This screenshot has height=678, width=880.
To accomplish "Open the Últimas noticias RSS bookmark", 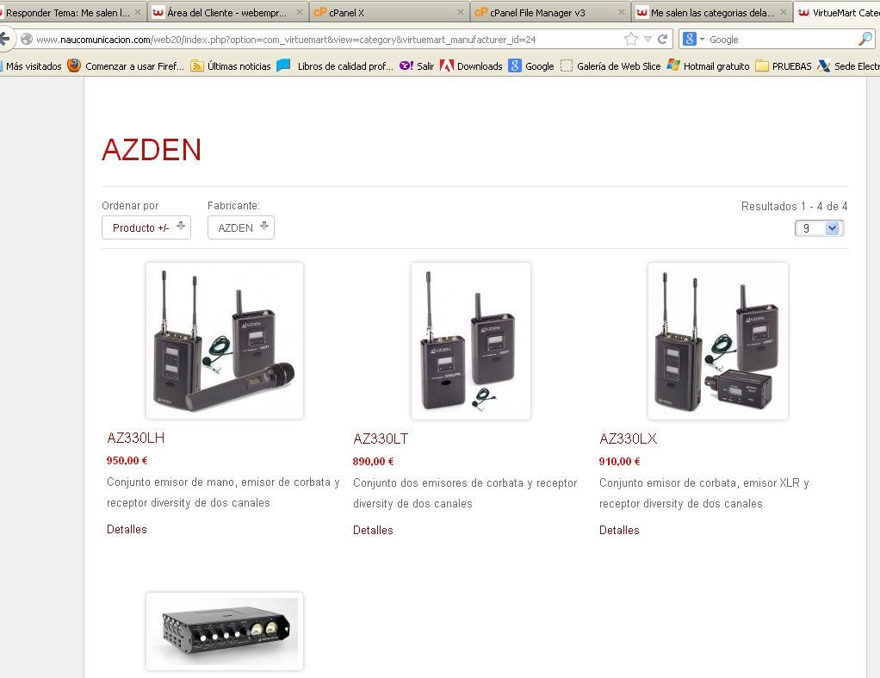I will [x=231, y=66].
